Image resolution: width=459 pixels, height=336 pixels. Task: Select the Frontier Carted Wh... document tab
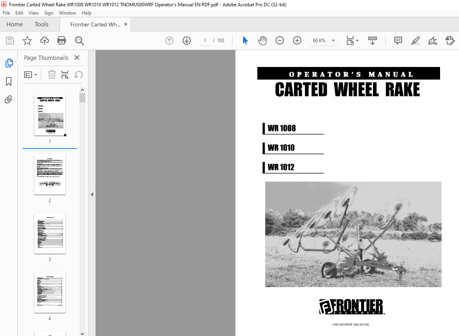95,24
